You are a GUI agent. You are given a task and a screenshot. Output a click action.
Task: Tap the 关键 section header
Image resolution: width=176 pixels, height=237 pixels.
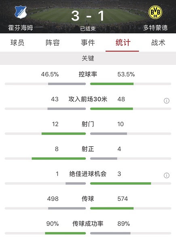click(88, 58)
